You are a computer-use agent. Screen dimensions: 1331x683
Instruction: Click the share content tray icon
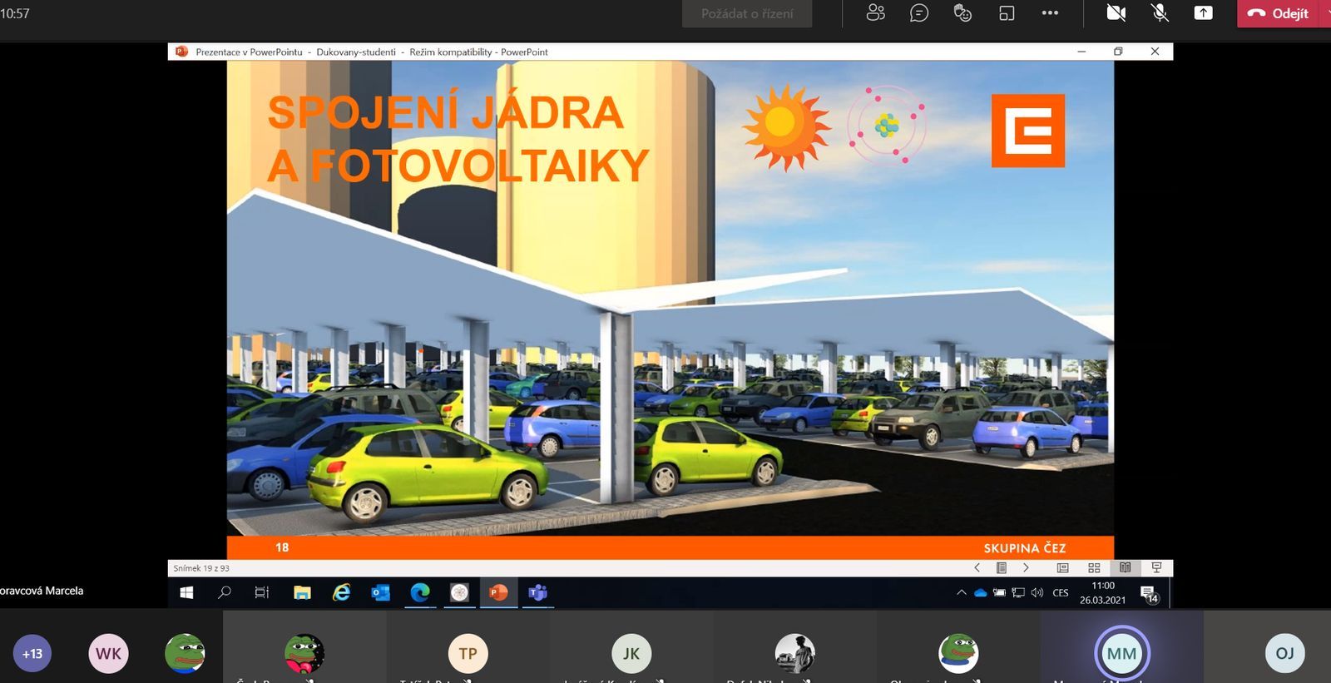click(x=1203, y=13)
